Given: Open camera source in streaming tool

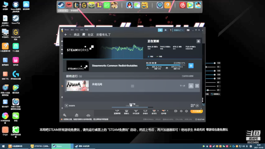Looking at the screenshot, I should point(127,112).
